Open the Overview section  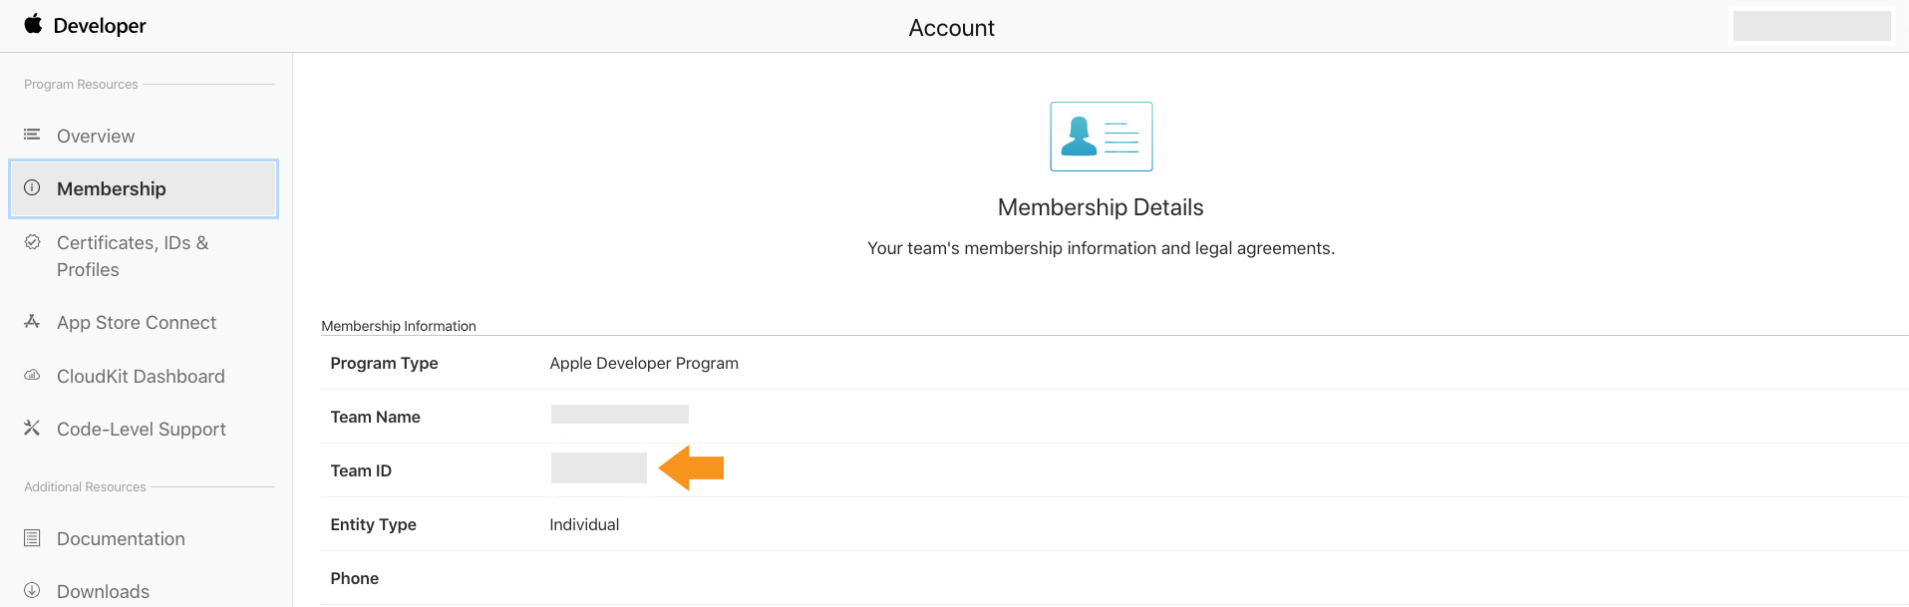tap(96, 137)
